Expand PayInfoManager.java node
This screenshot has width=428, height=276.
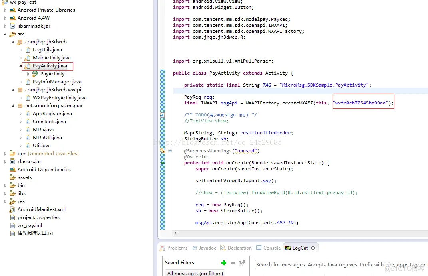click(20, 82)
